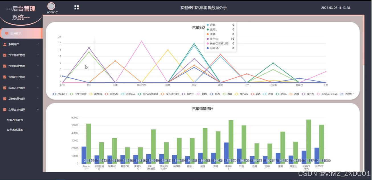Toggle the 轩逸 legend series
The height and width of the screenshot is (180, 372).
coord(255,94)
